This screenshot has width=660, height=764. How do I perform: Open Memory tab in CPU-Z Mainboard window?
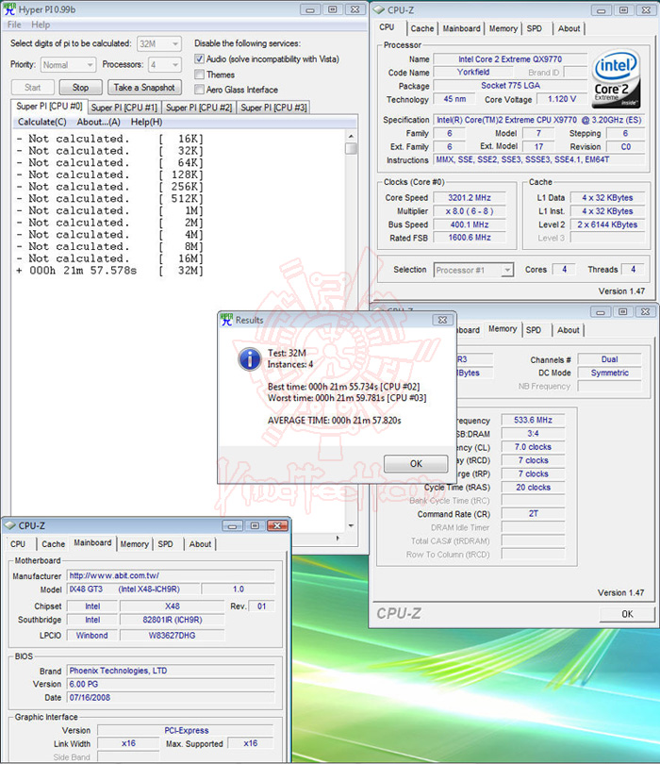point(135,544)
